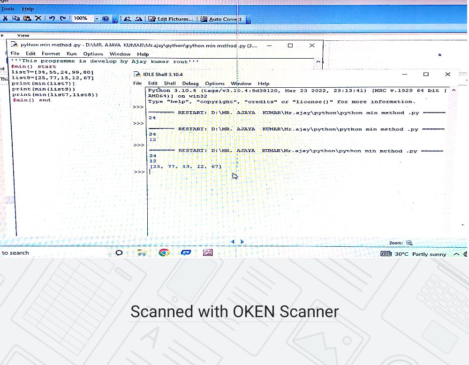Click the Paste clipboard icon
Image resolution: width=469 pixels, height=365 pixels.
(27, 19)
